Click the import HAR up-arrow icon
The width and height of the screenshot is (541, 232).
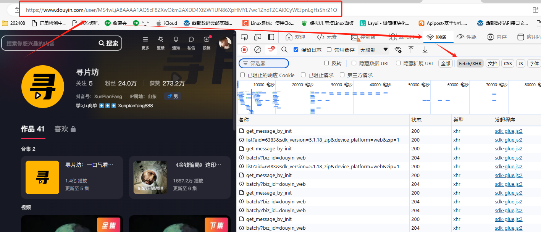coord(411,50)
